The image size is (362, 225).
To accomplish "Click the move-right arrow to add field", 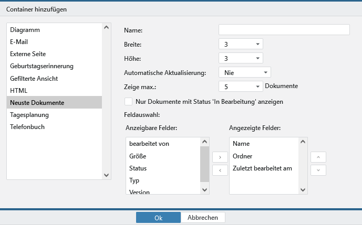I will coord(220,157).
